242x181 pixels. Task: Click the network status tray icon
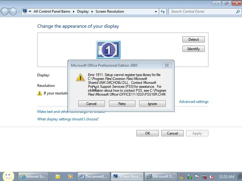204,177
